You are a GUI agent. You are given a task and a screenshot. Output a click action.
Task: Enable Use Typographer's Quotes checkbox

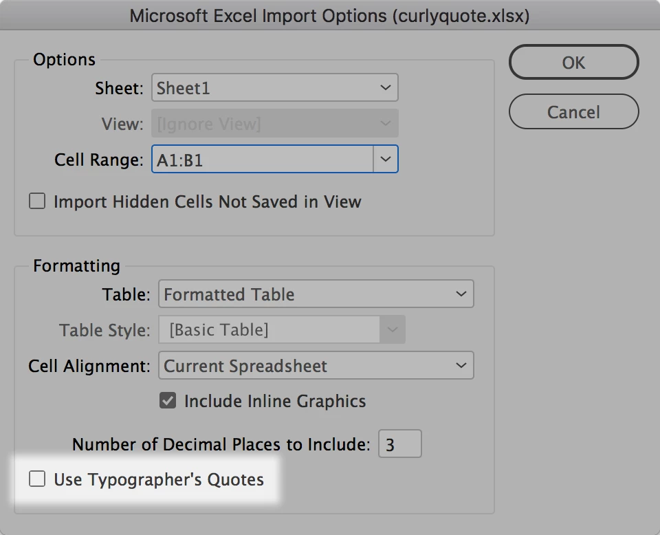tap(37, 479)
